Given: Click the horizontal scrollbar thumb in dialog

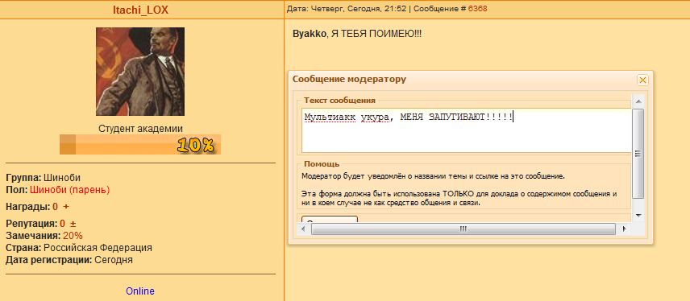Looking at the screenshot, I should coord(463,229).
